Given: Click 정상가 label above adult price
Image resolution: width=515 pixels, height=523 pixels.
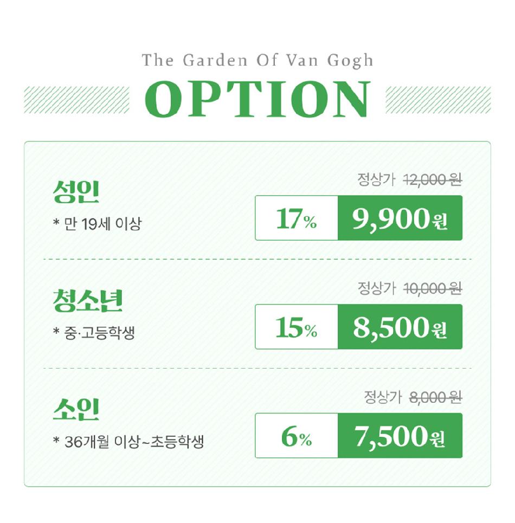Looking at the screenshot, I should [x=376, y=179].
